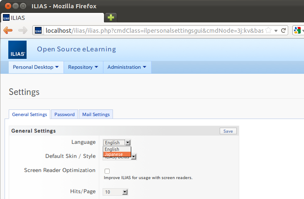This screenshot has width=304, height=199.
Task: Switch to the Password tab
Action: pos(64,114)
